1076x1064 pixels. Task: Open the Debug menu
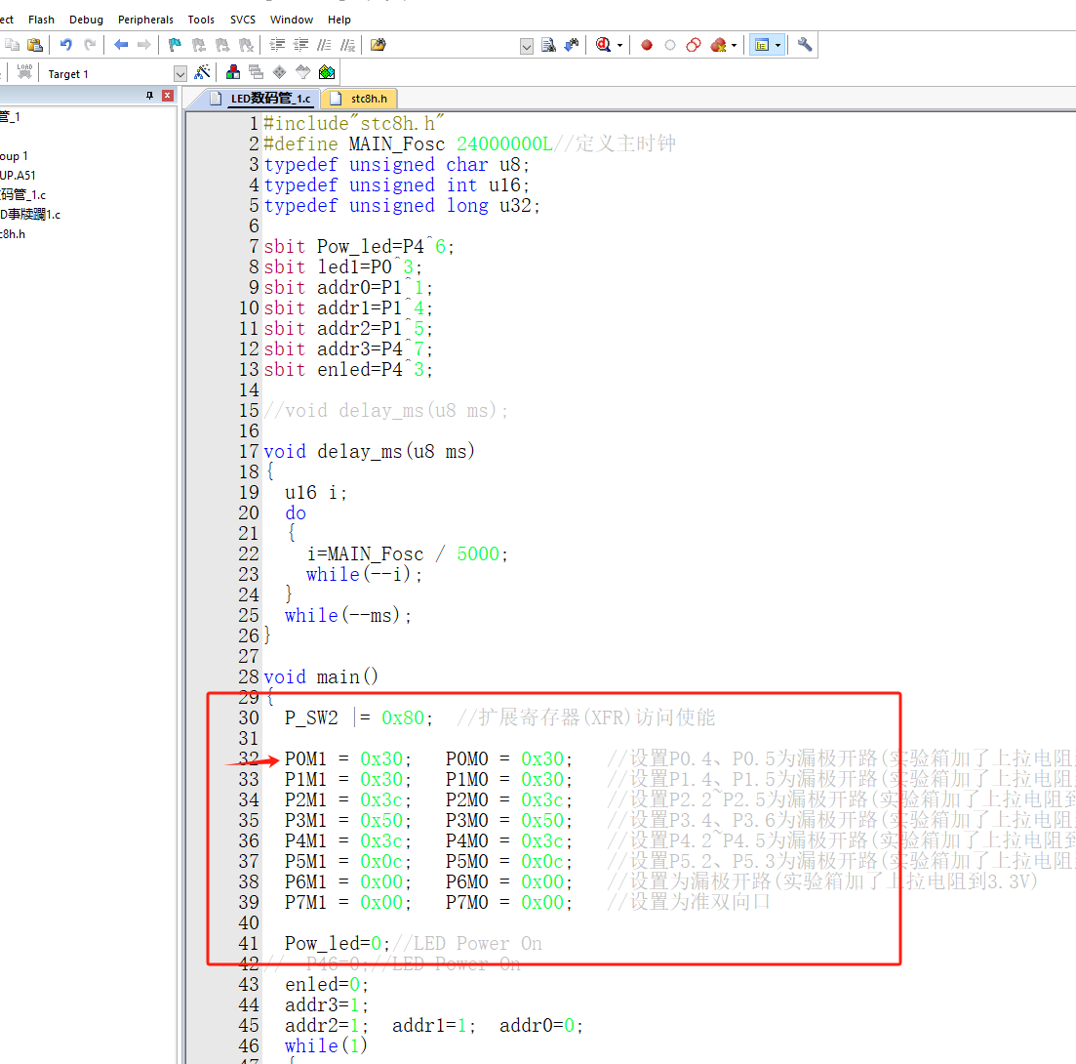[87, 20]
